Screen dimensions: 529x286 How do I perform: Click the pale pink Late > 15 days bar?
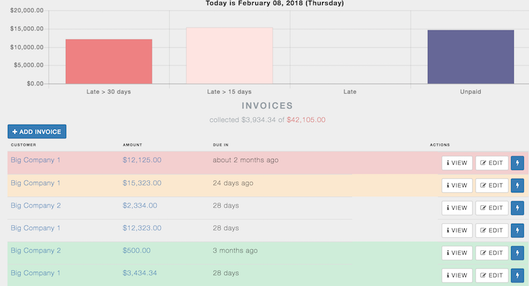pos(229,55)
